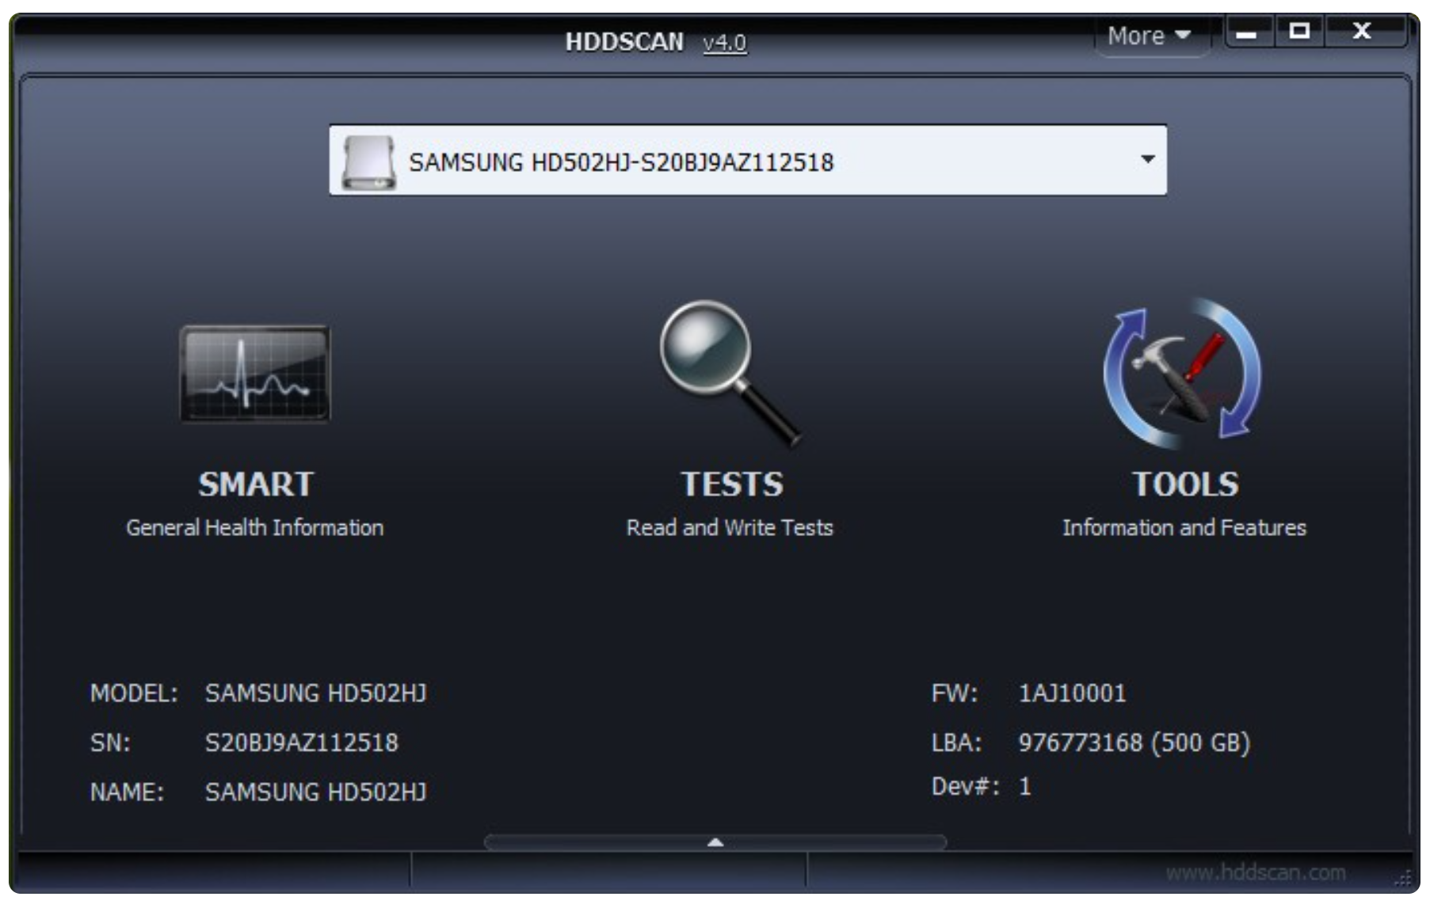Click the SMART heading label

tap(256, 484)
